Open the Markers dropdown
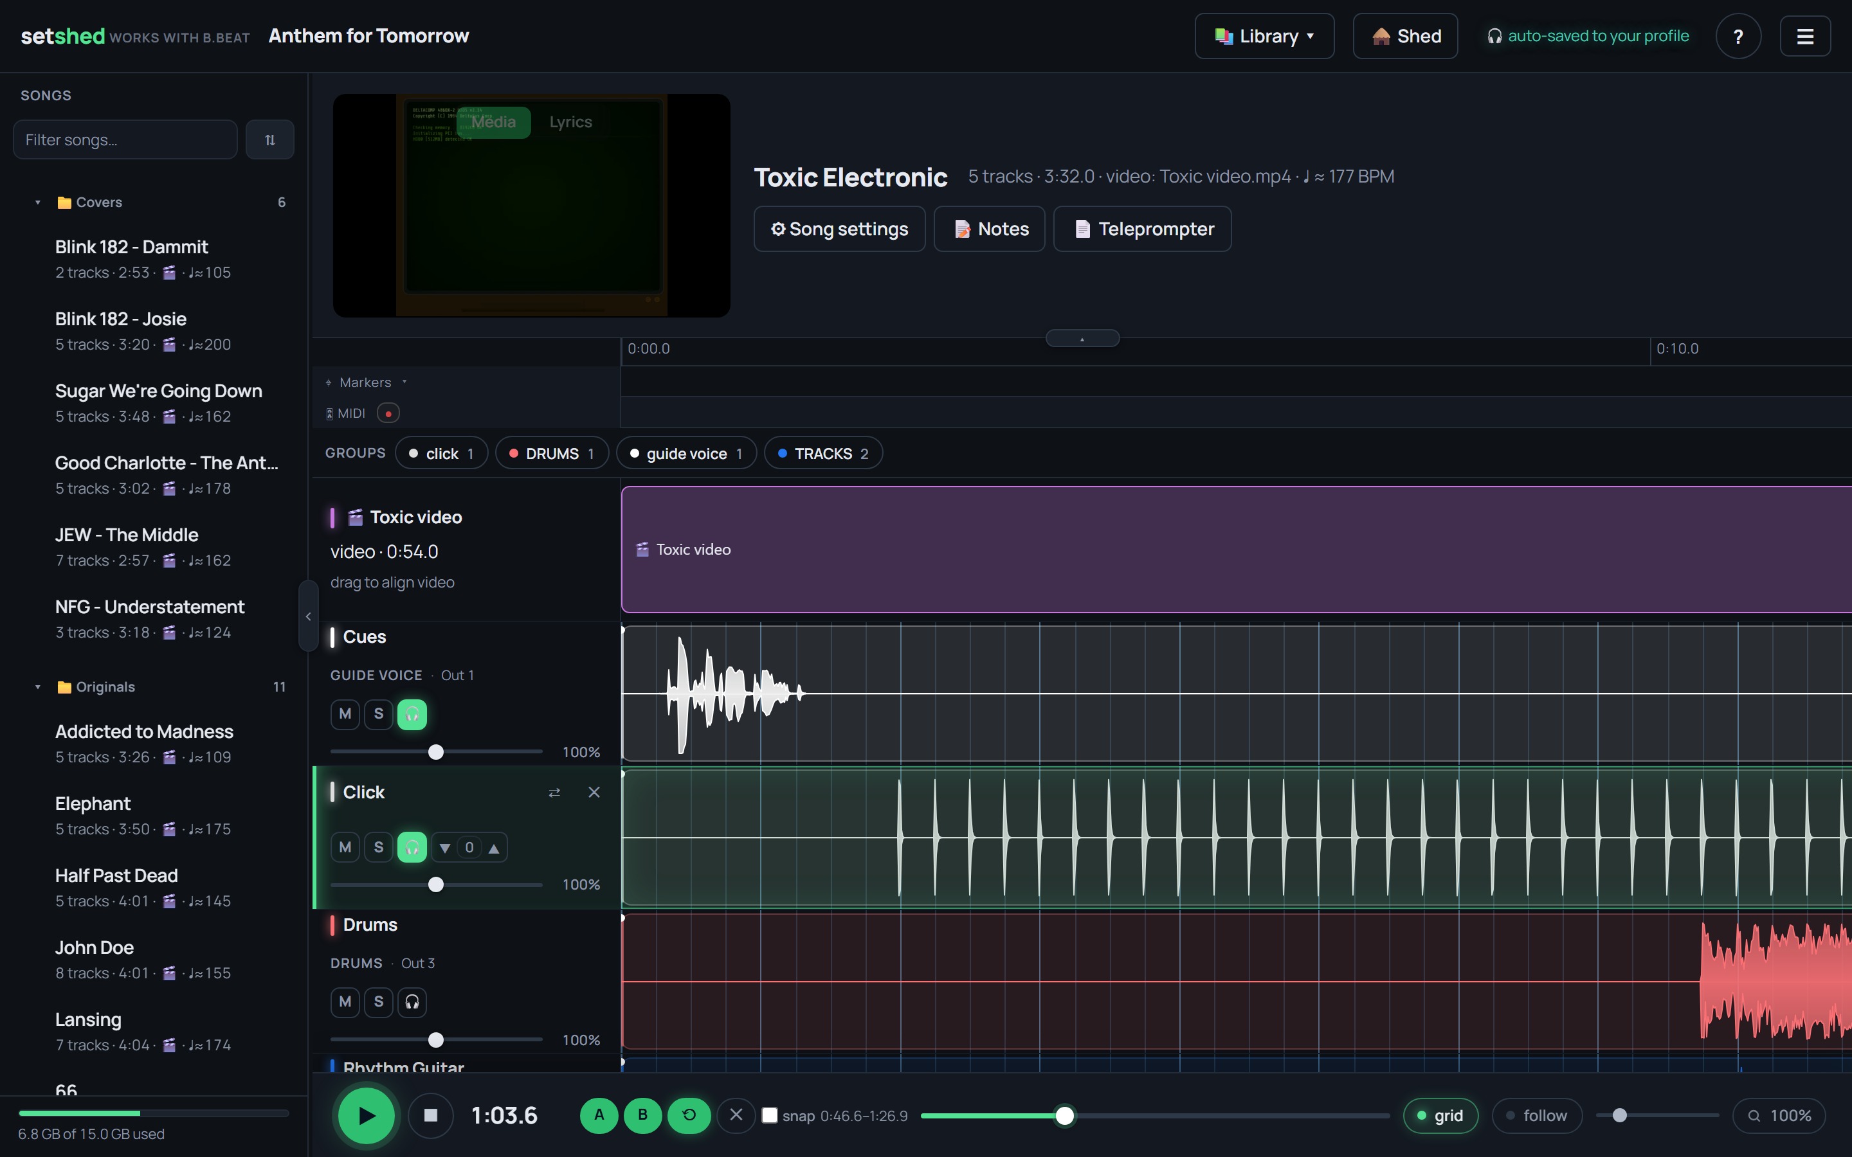This screenshot has width=1852, height=1157. pyautogui.click(x=404, y=382)
